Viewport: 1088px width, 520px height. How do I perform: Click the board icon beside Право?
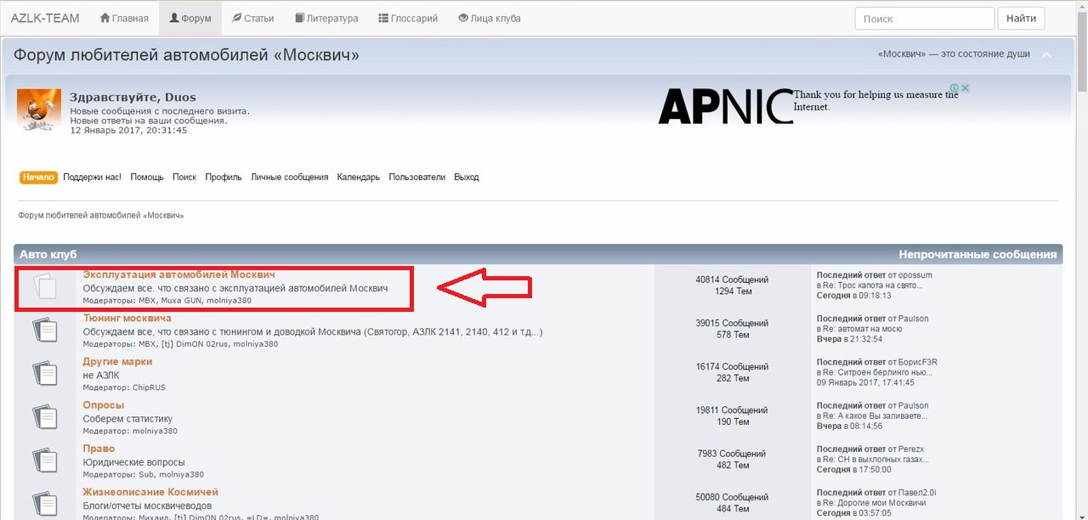tap(45, 461)
